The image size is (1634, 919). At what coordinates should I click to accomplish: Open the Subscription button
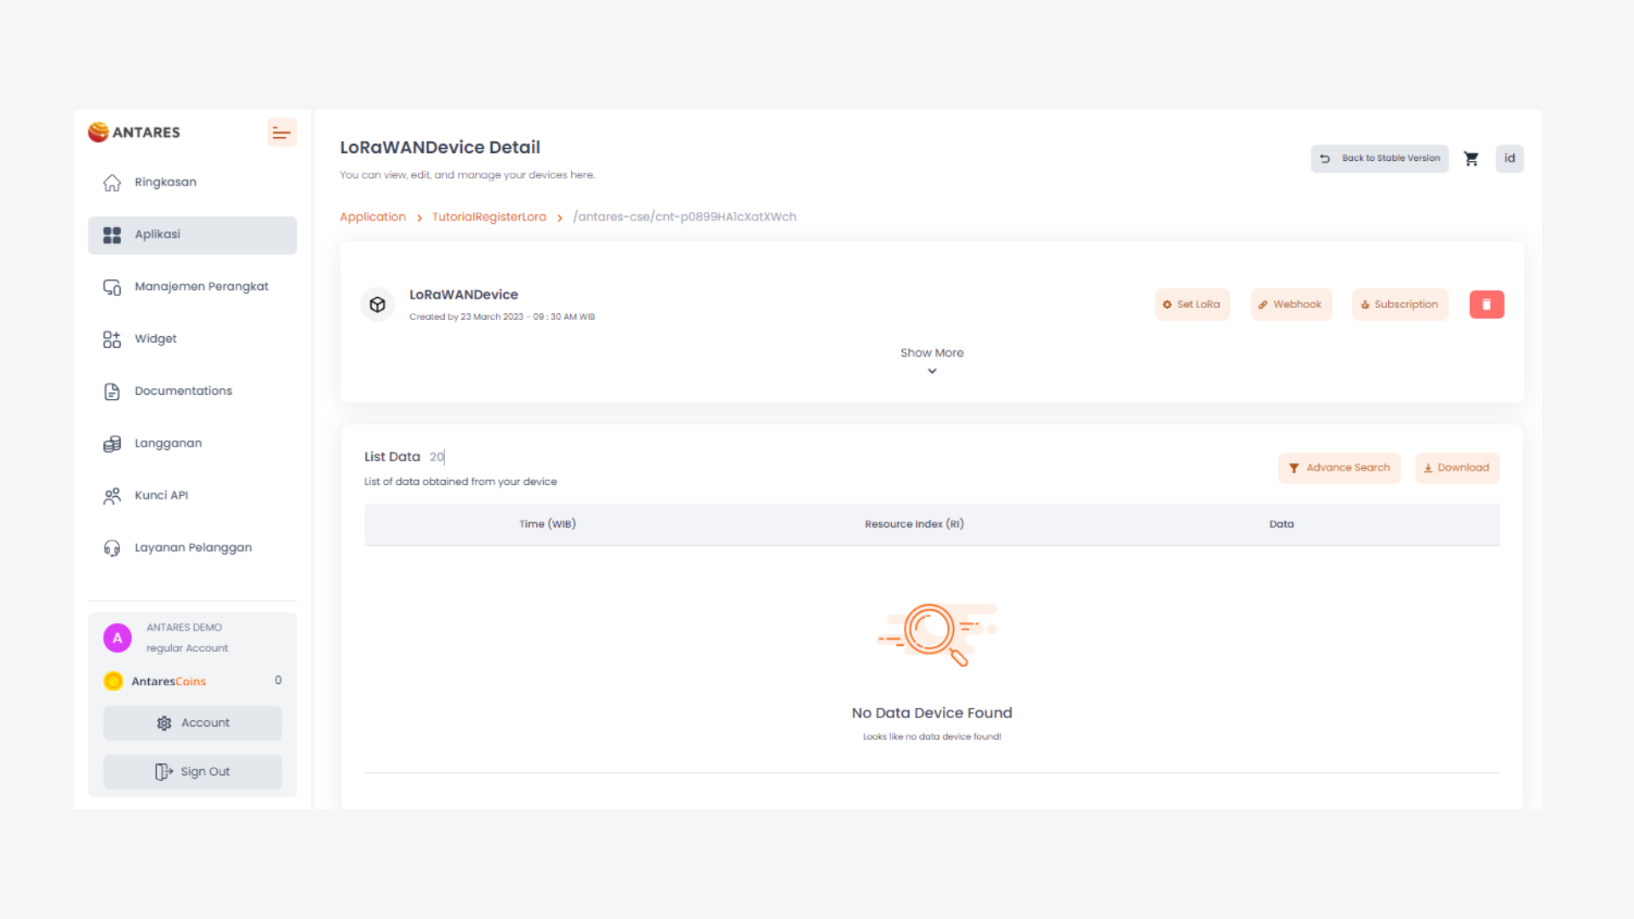(1400, 305)
